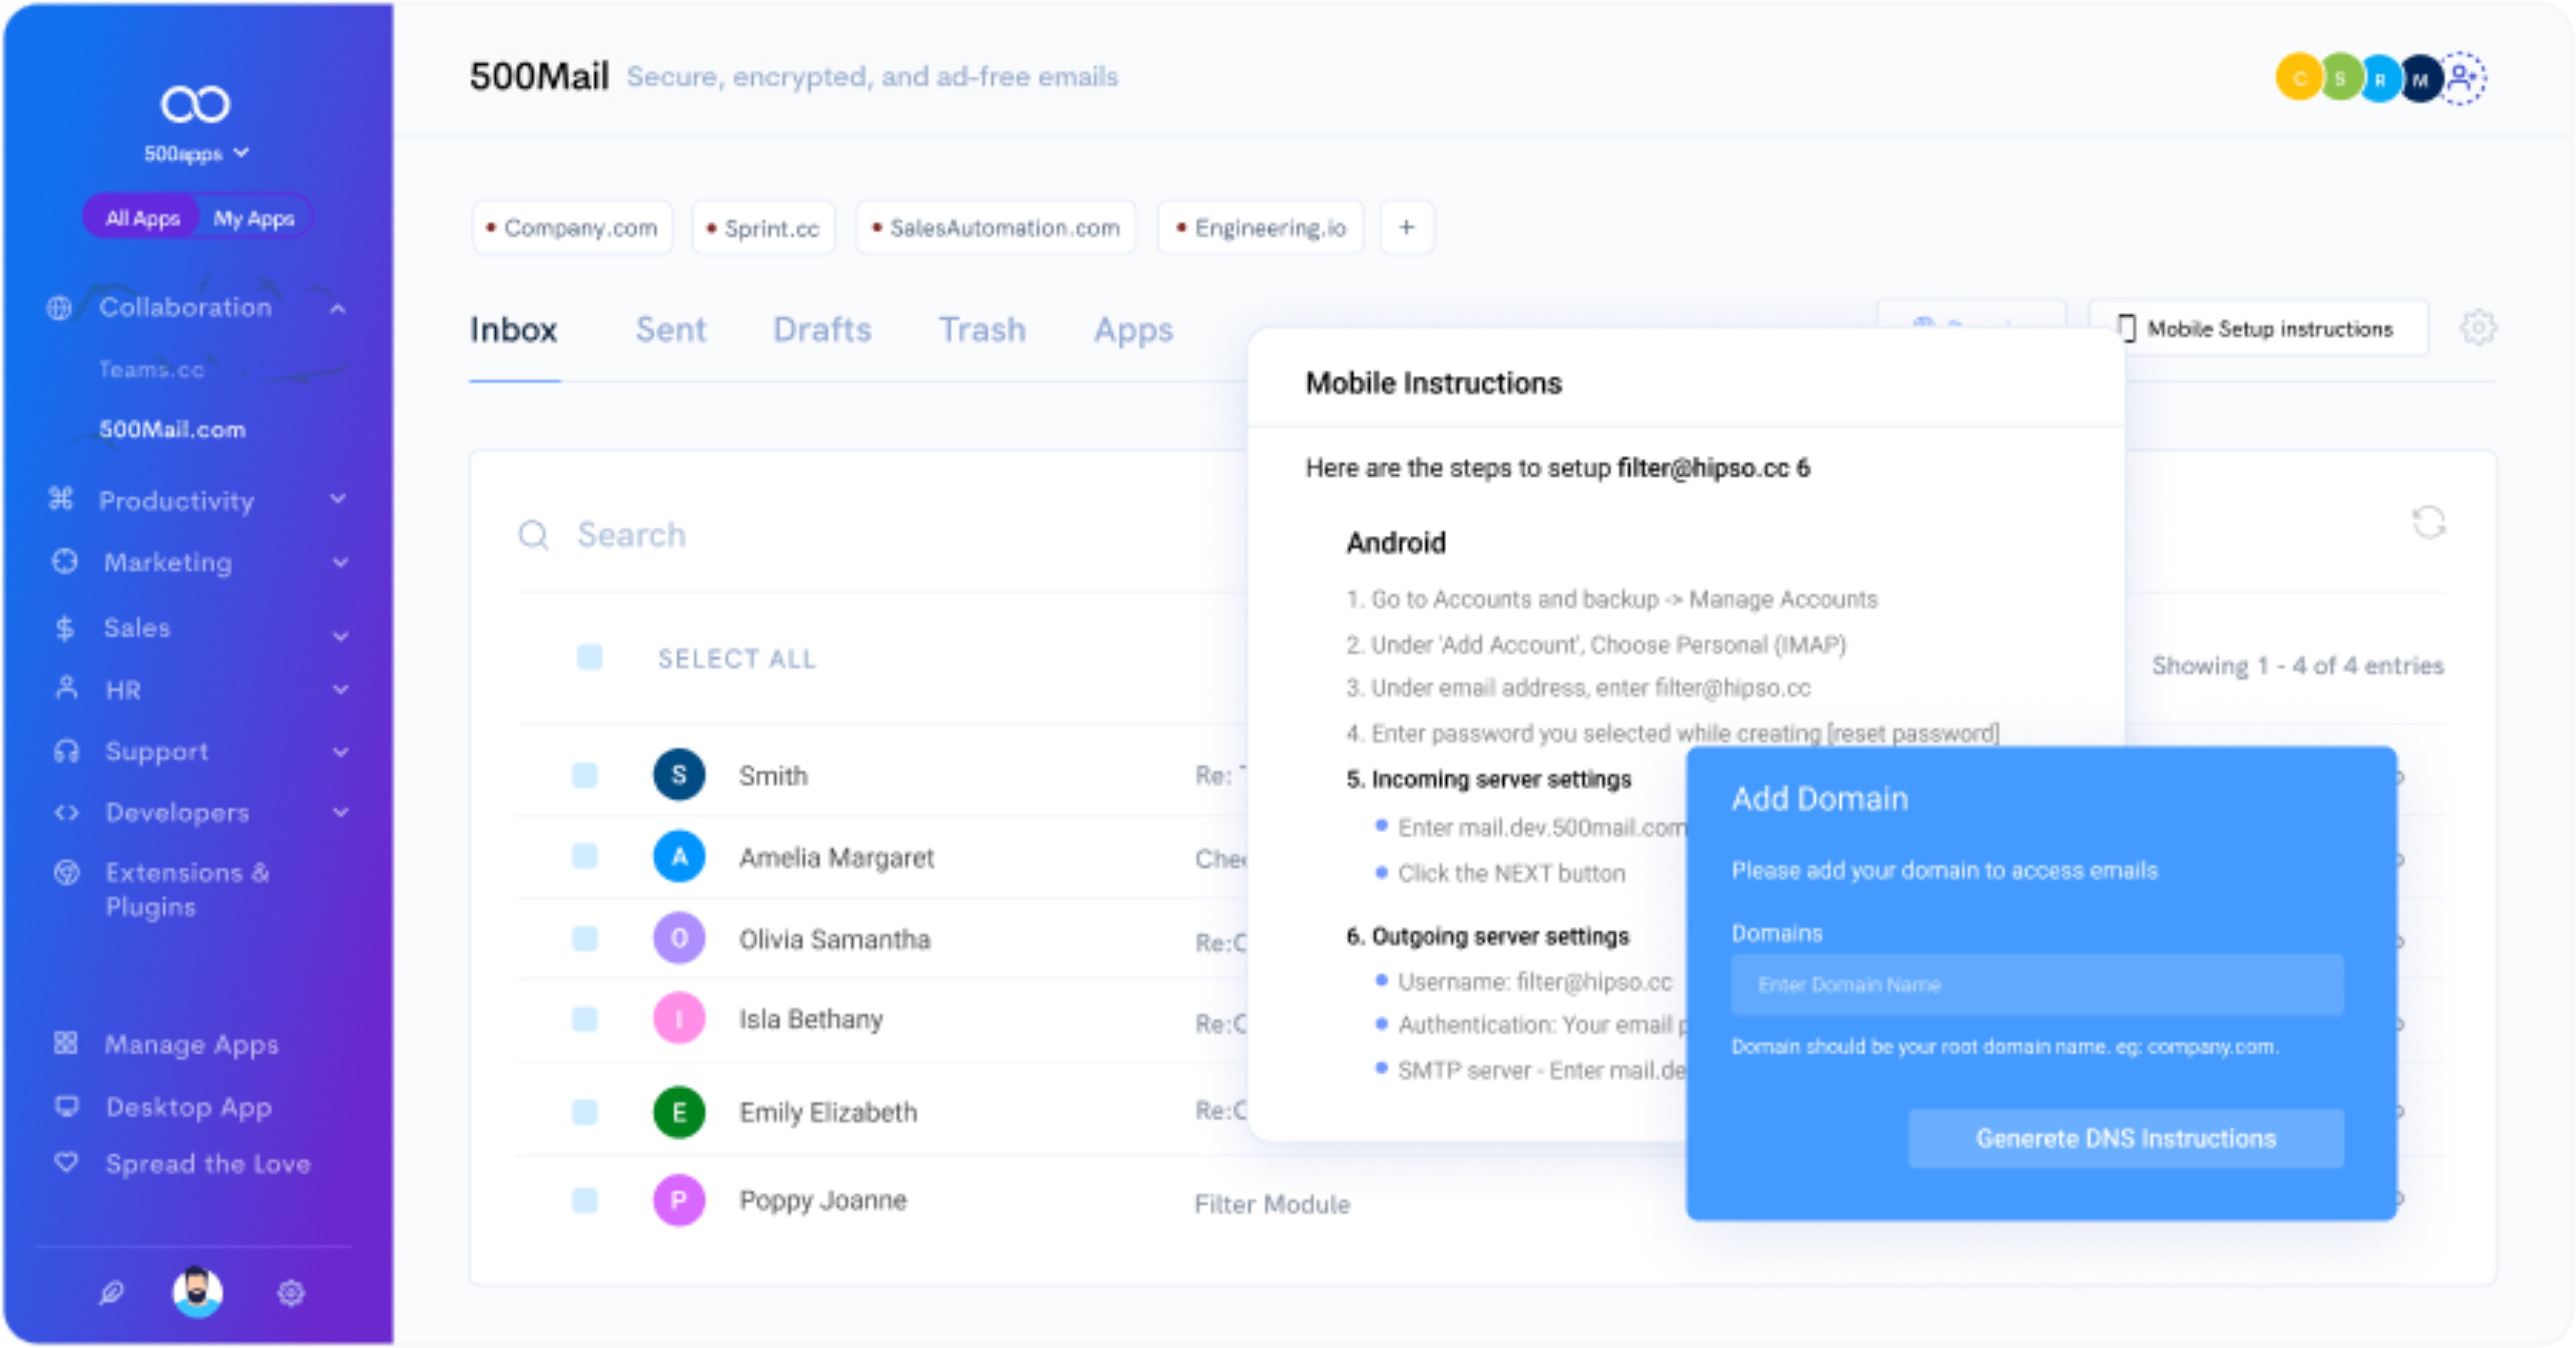Open the Manage Apps grid icon
This screenshot has height=1348, width=2576.
66,1043
